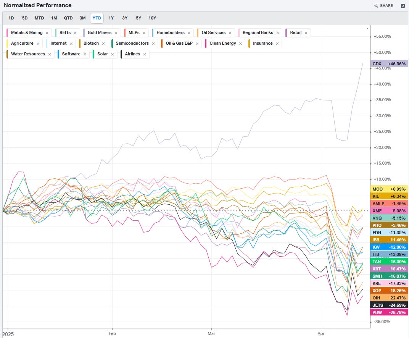Remove Metals & Mining series with its x
The height and width of the screenshot is (338, 409).
47,33
